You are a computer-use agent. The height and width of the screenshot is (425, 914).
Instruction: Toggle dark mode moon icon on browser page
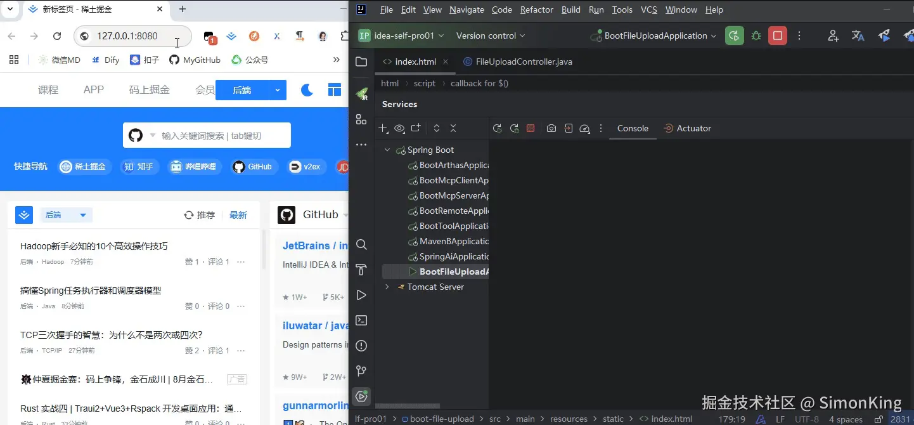click(307, 90)
